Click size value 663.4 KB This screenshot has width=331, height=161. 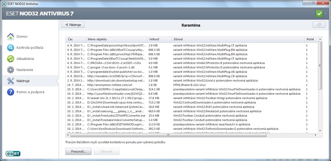coord(154,111)
